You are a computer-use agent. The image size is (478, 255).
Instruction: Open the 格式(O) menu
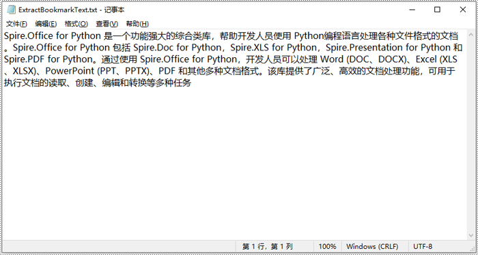pyautogui.click(x=76, y=24)
